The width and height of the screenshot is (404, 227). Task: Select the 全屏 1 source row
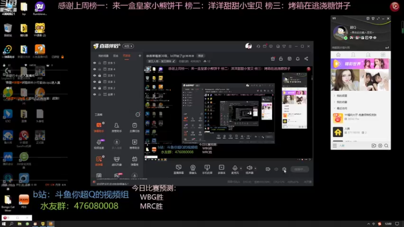click(117, 94)
